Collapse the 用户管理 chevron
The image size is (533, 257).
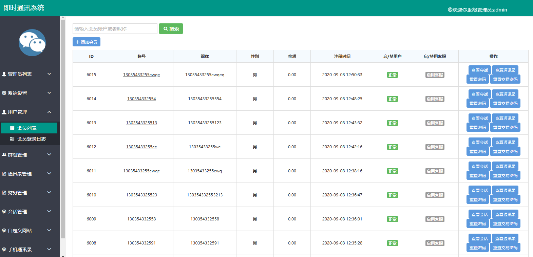point(49,112)
